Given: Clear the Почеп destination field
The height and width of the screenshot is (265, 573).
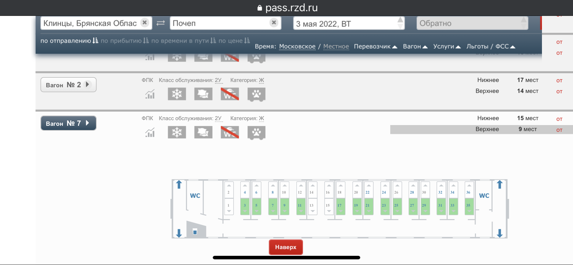Looking at the screenshot, I should click(274, 23).
